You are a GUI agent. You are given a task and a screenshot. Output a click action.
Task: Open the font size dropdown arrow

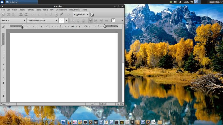[66, 20]
